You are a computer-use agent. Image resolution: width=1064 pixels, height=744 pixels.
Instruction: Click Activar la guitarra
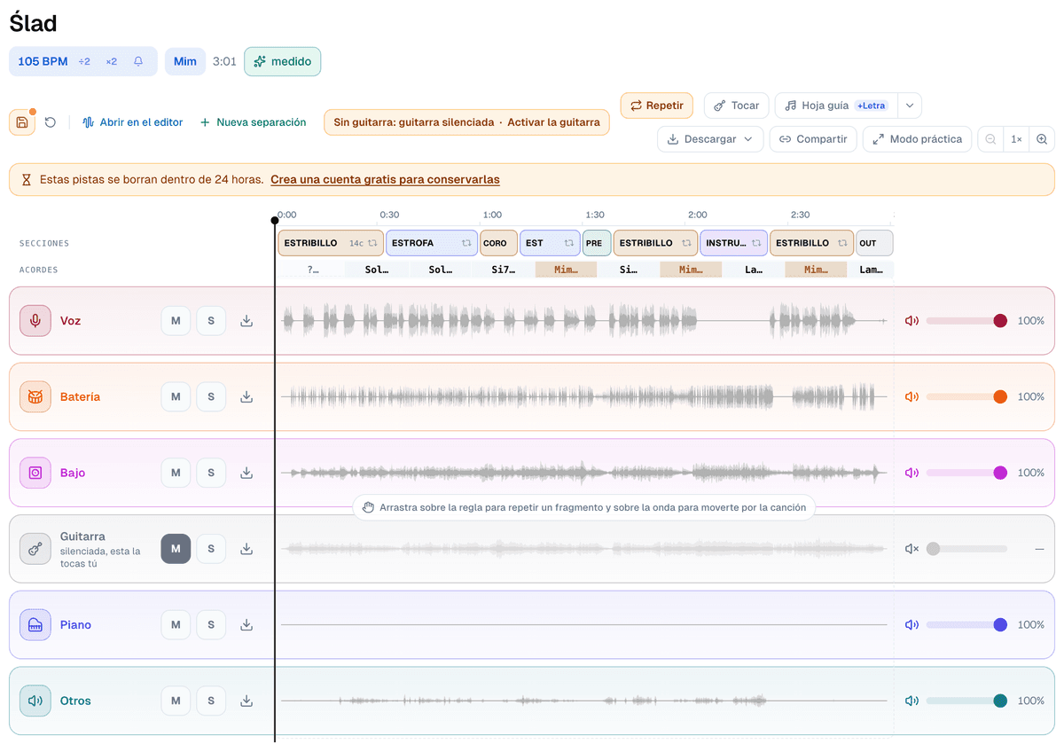coord(553,122)
